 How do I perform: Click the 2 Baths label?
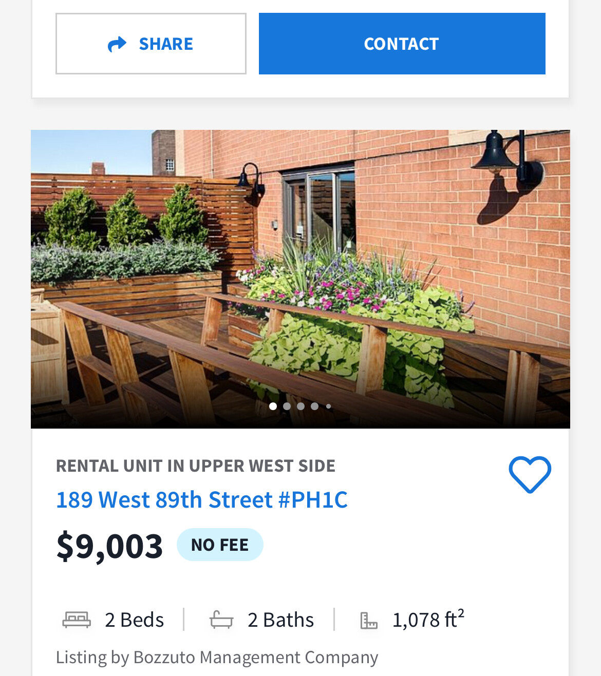point(280,620)
